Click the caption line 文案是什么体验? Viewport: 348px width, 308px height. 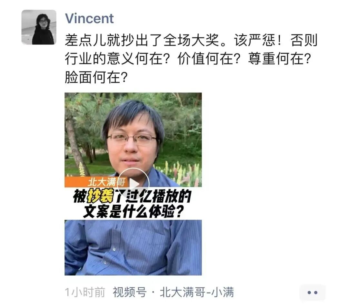click(133, 212)
